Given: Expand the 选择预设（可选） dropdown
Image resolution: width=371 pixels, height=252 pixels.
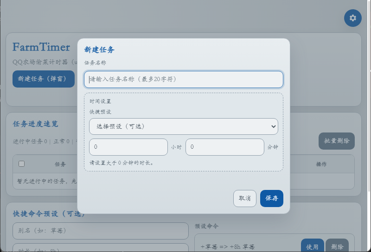Looking at the screenshot, I should [x=184, y=126].
